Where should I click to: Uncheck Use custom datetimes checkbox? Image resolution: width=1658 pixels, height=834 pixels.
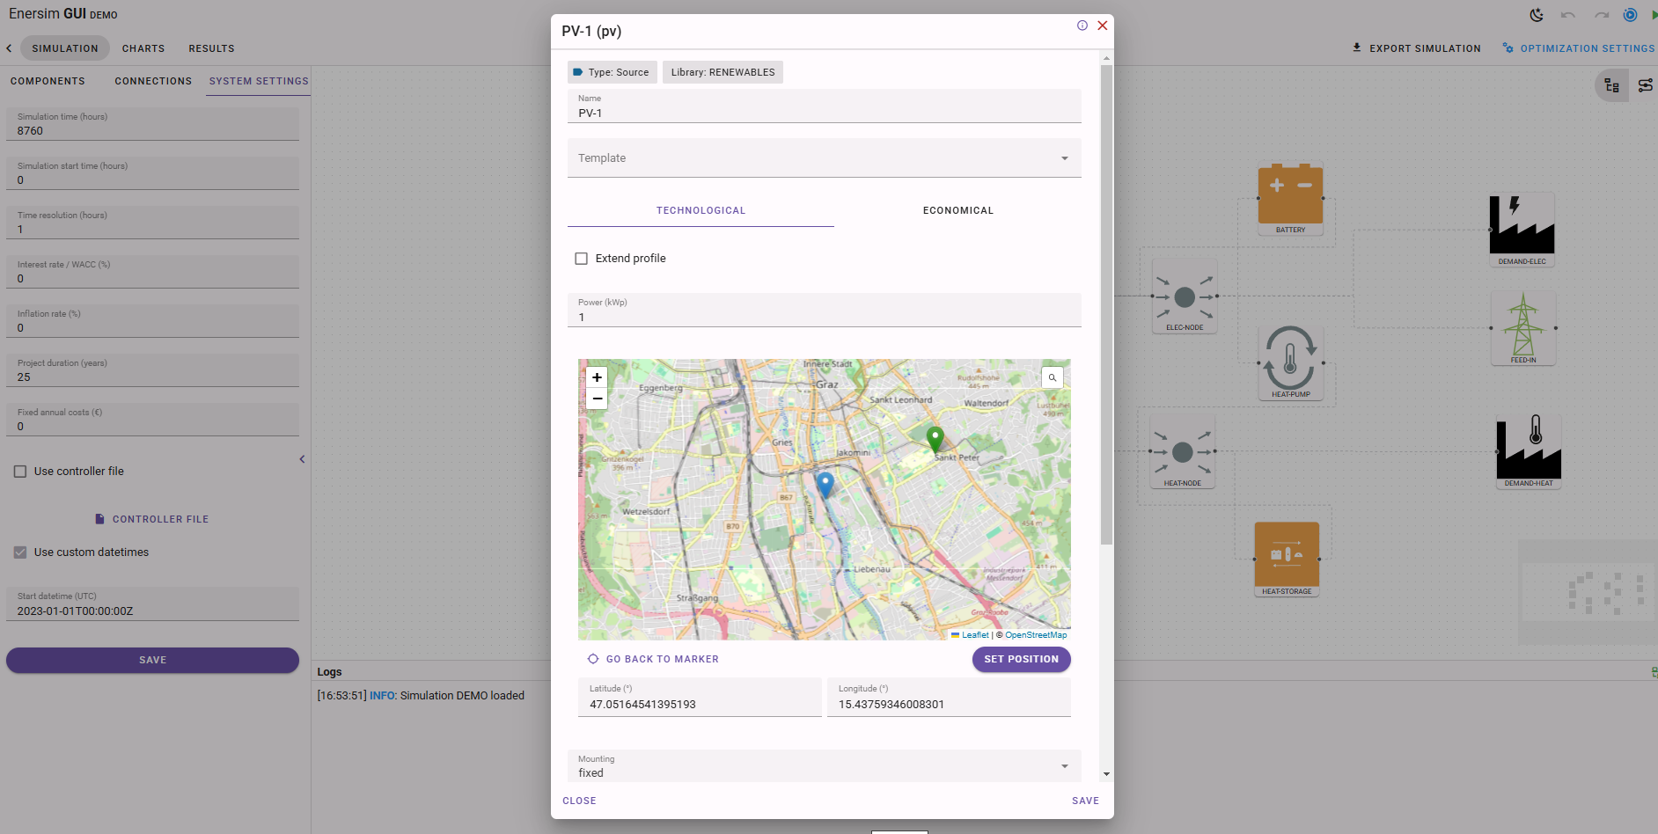pos(20,552)
